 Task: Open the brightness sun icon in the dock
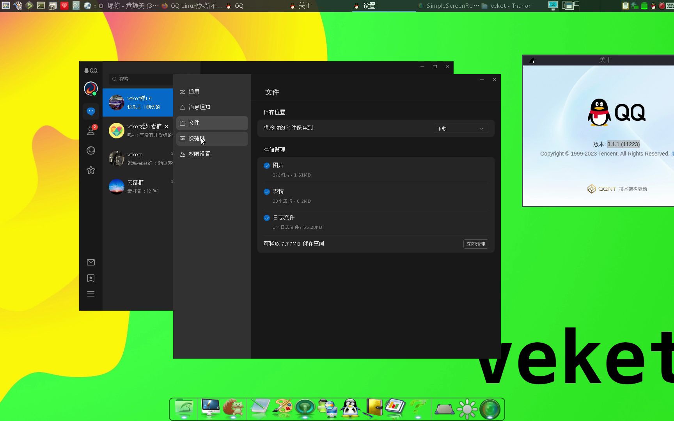coord(467,409)
